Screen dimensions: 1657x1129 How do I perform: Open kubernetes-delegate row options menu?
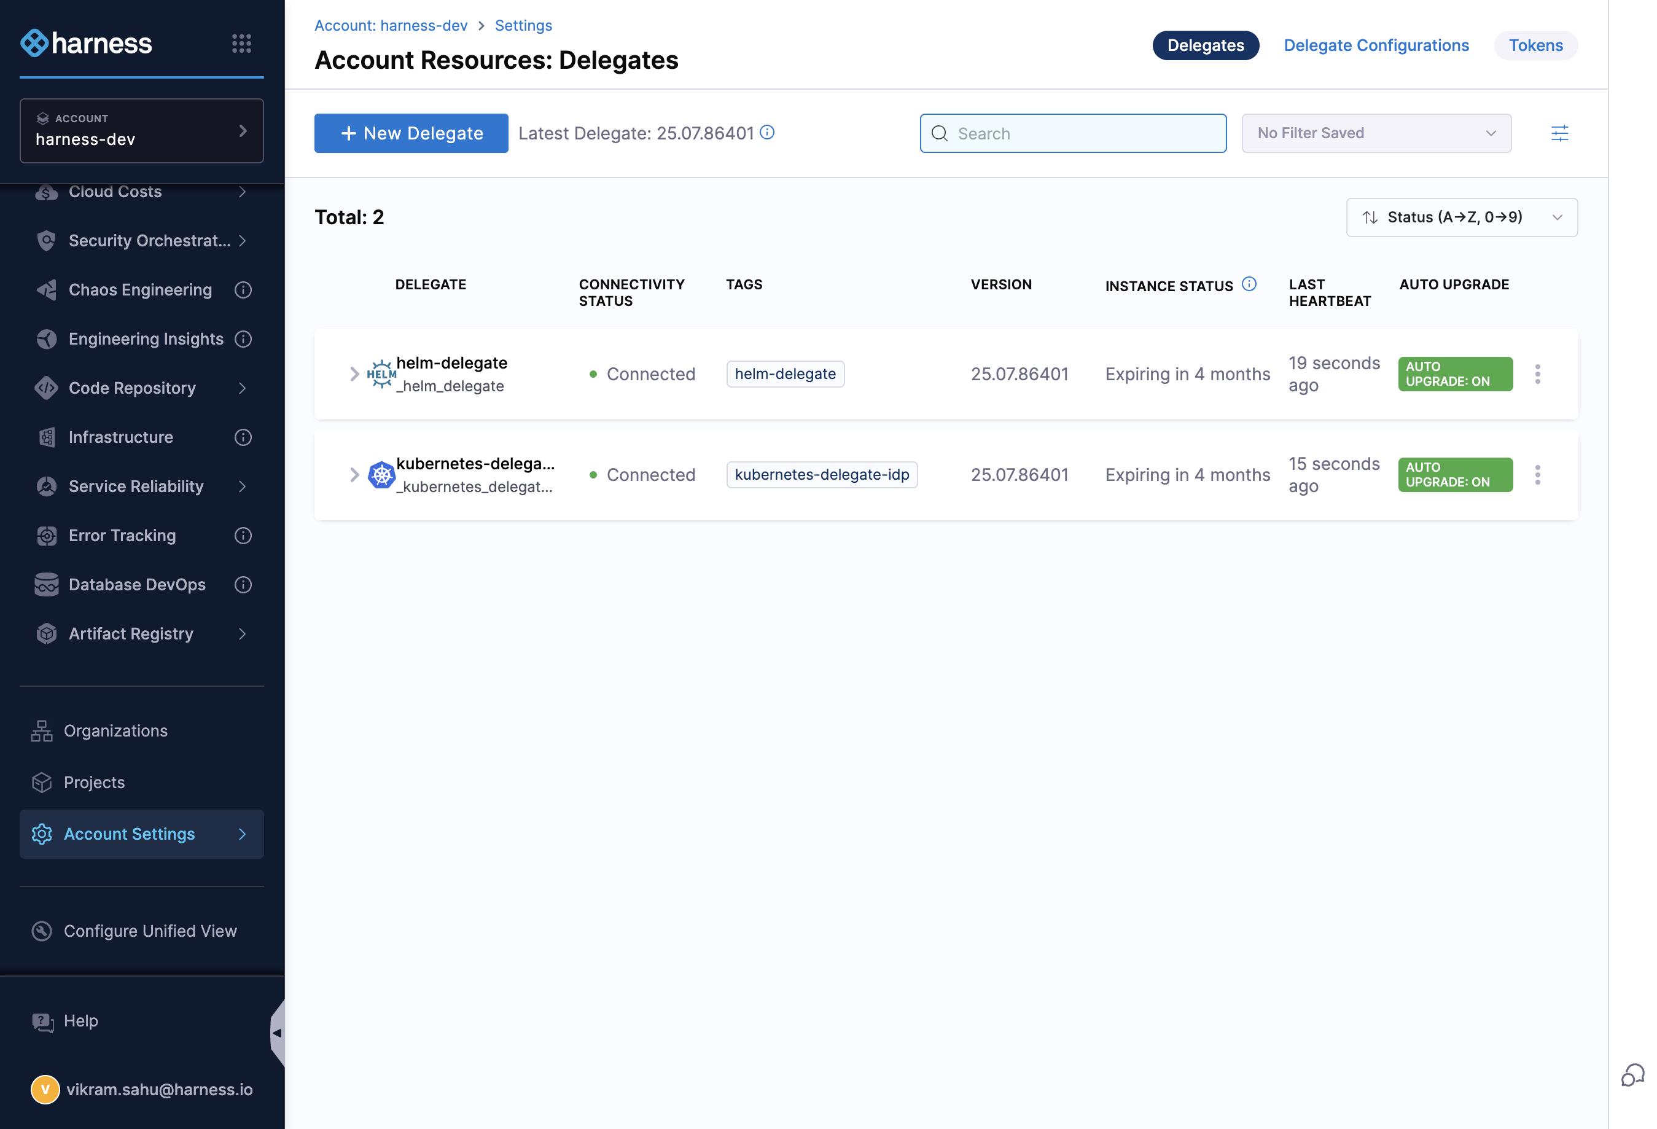pos(1537,475)
